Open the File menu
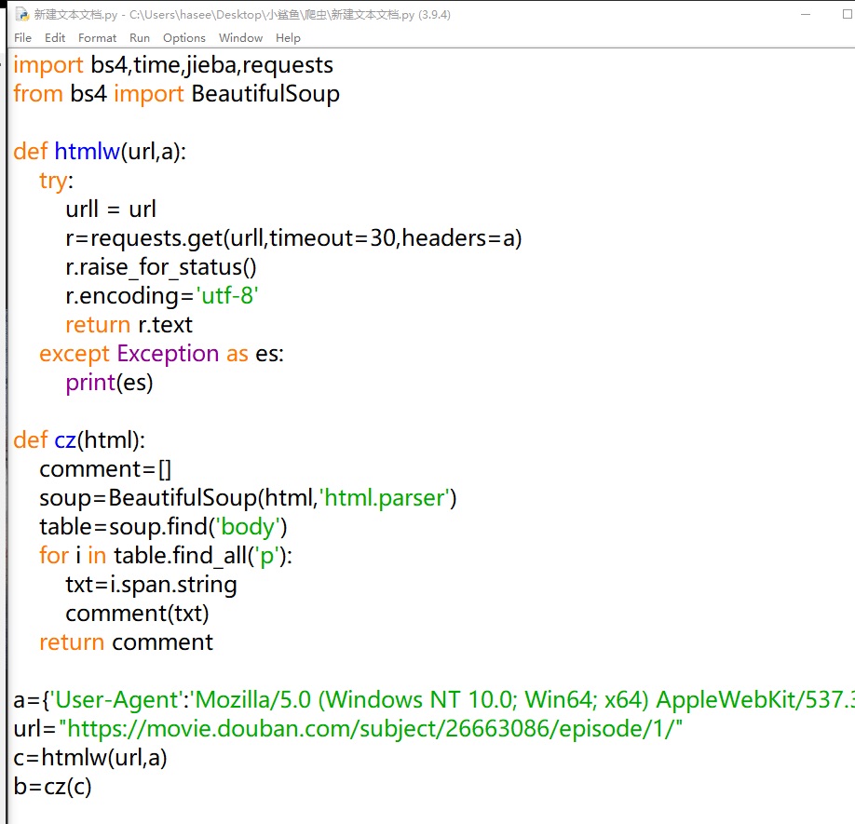Screen dimensions: 855x824 [23, 38]
